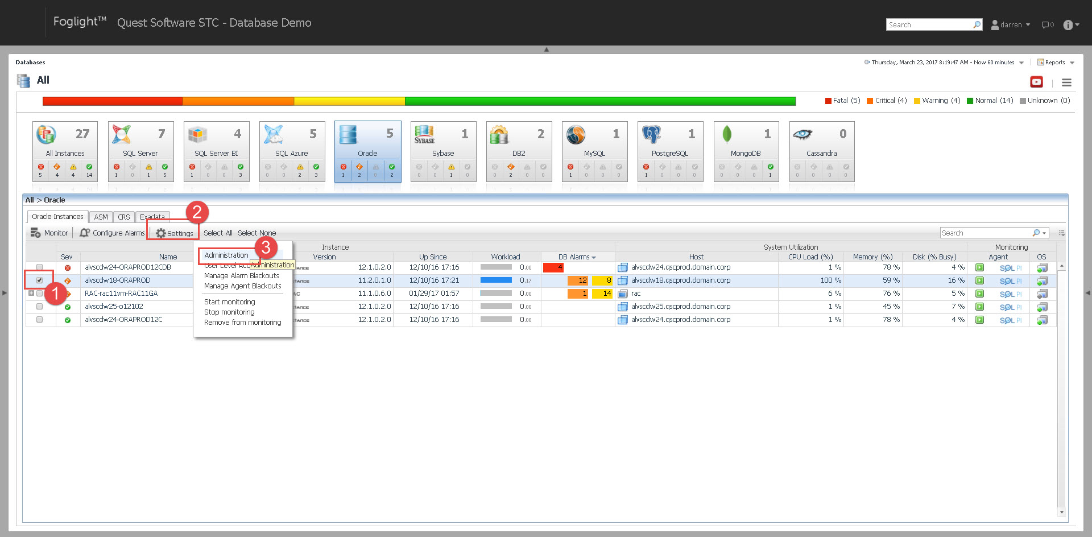Focus the instances table Search field
The height and width of the screenshot is (537, 1092).
986,233
